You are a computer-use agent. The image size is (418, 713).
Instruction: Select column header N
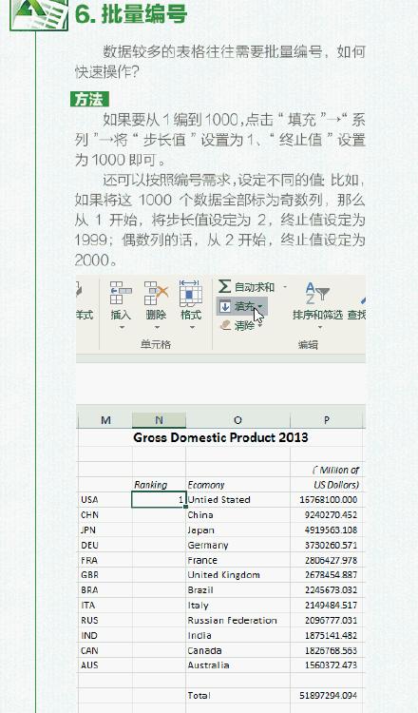[x=159, y=420]
